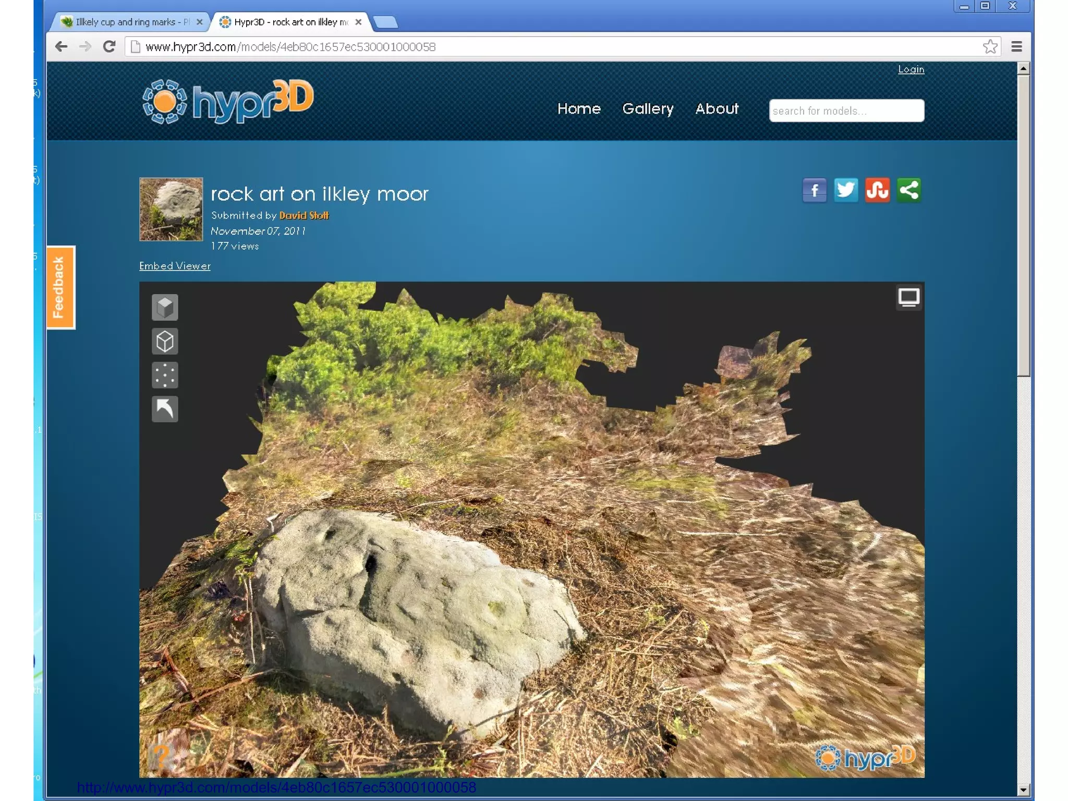Click the browser forward arrow
The image size is (1068, 801).
[85, 47]
